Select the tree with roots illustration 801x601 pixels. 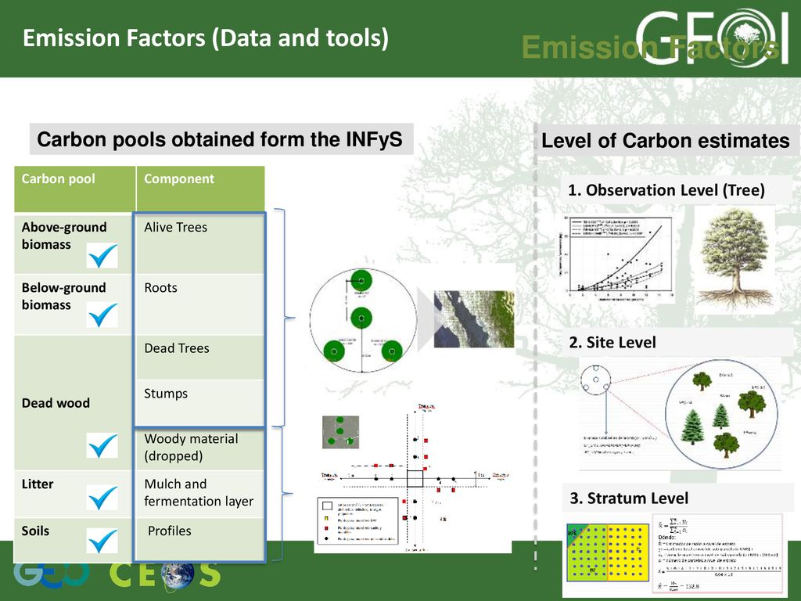tap(735, 260)
